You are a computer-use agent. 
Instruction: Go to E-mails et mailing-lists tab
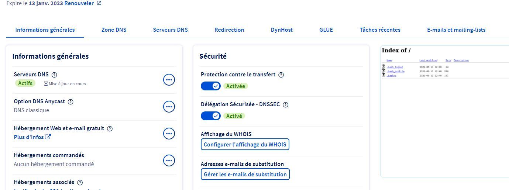[x=456, y=30]
